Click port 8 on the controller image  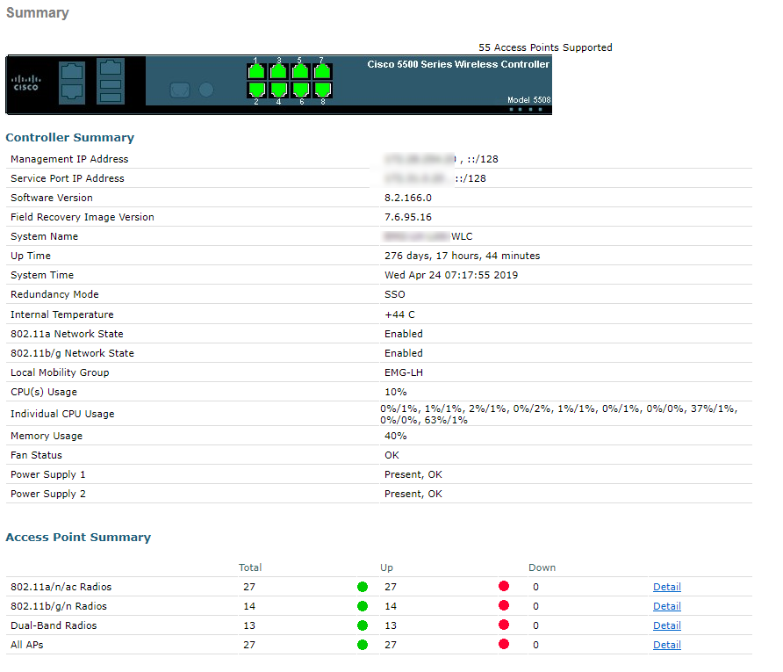coord(322,90)
